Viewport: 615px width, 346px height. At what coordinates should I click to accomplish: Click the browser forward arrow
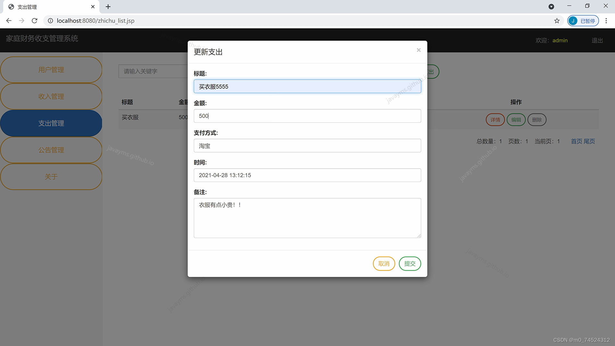tap(21, 21)
